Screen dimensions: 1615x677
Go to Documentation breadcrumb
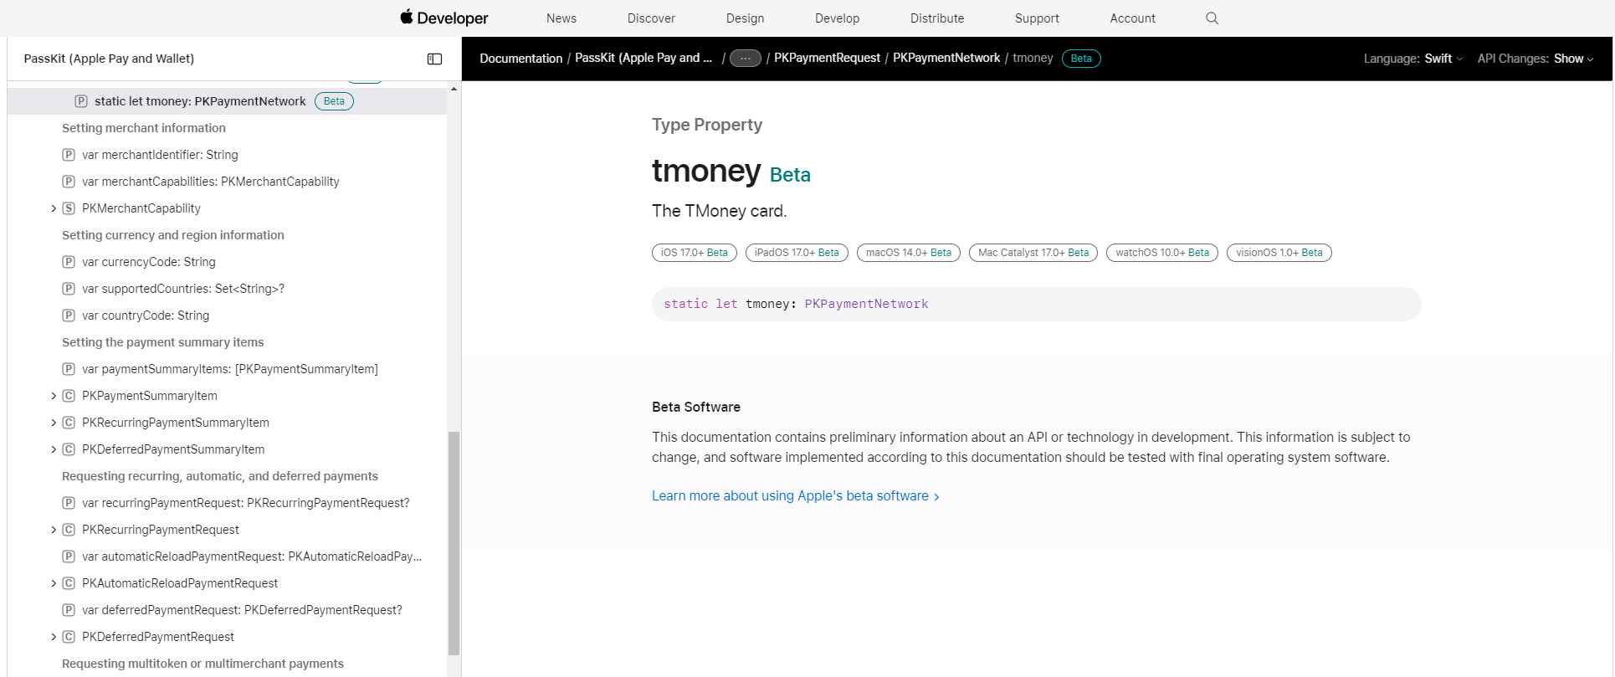click(x=520, y=59)
